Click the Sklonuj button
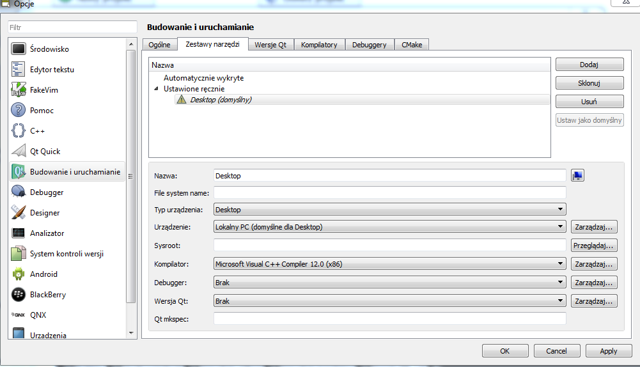This screenshot has width=640, height=367. pyautogui.click(x=589, y=83)
